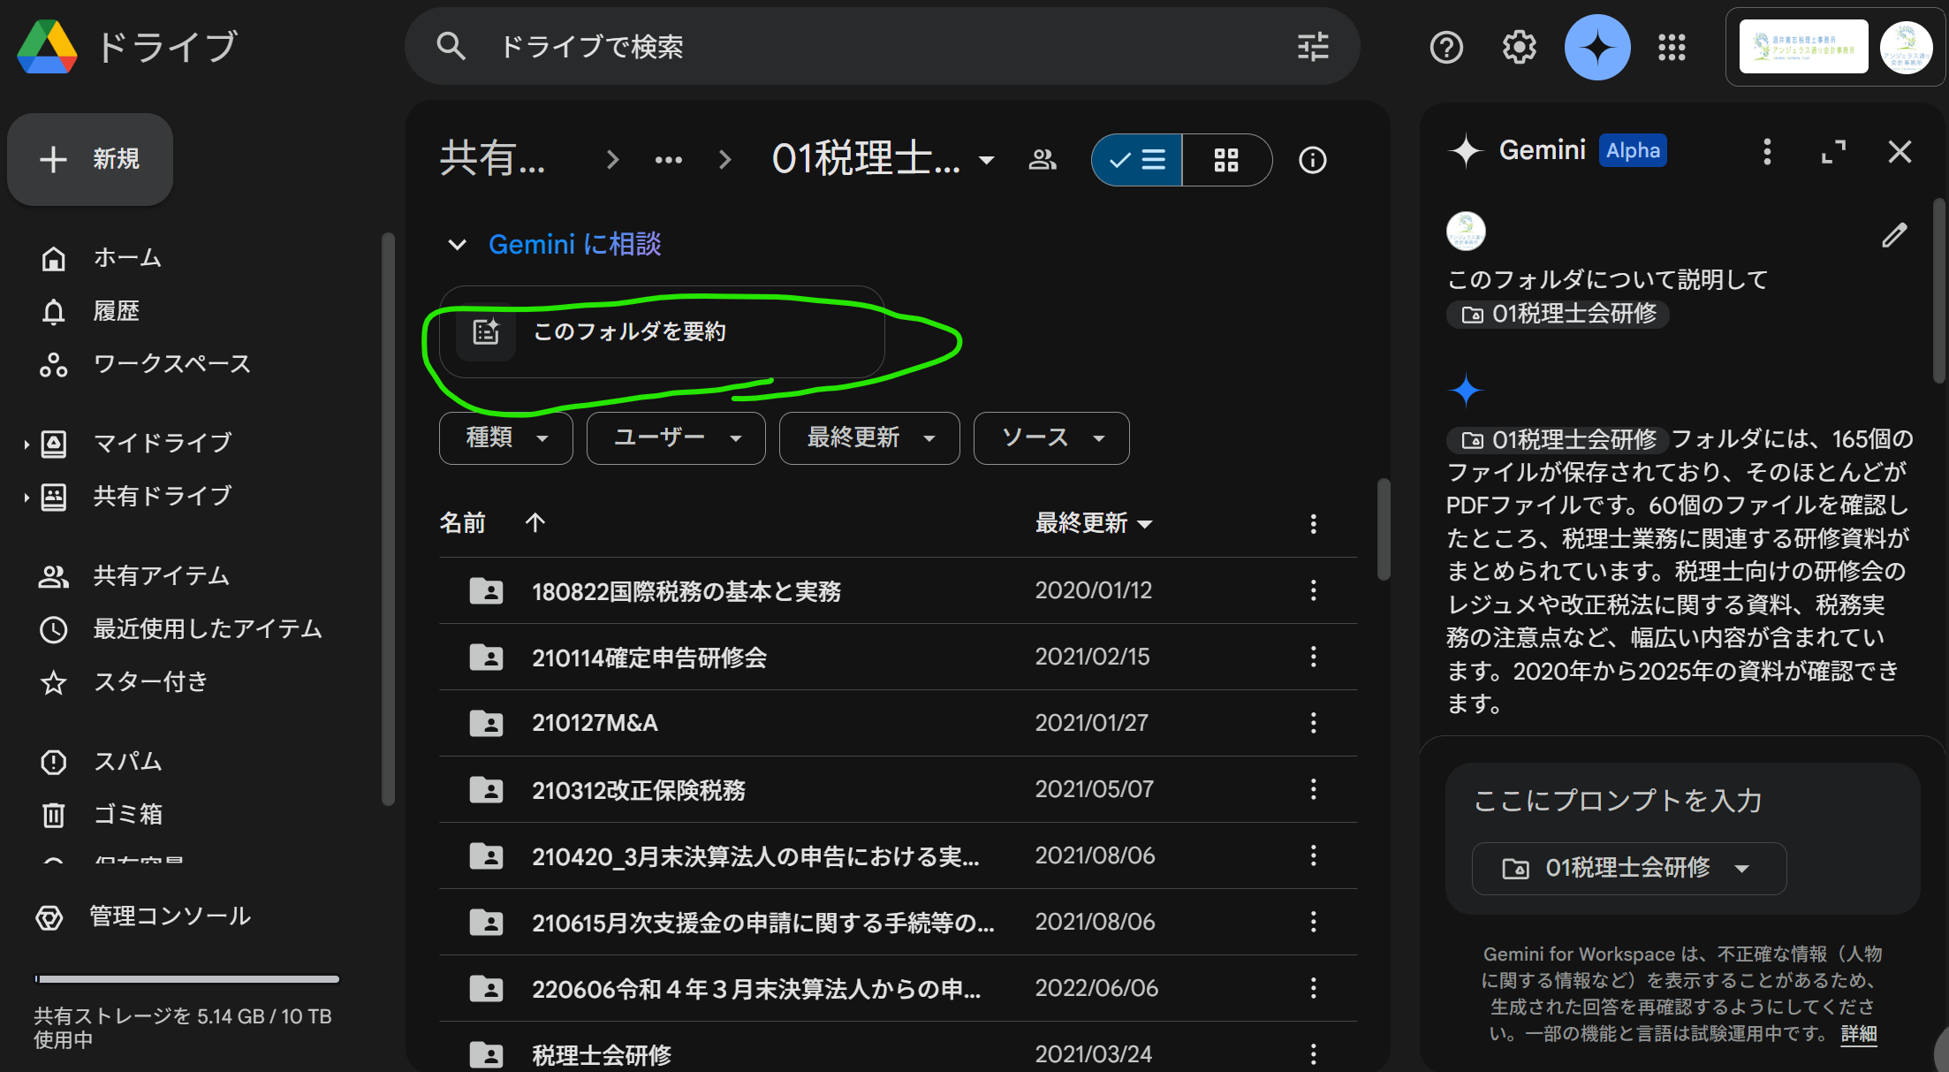Open the 最終更新 filter chip dropdown
The image size is (1949, 1072).
click(869, 437)
